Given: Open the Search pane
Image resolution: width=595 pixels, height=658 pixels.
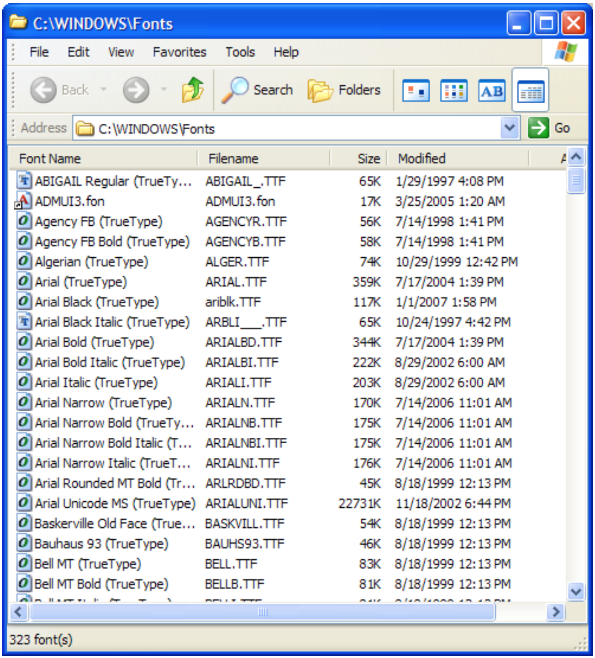Looking at the screenshot, I should (258, 90).
